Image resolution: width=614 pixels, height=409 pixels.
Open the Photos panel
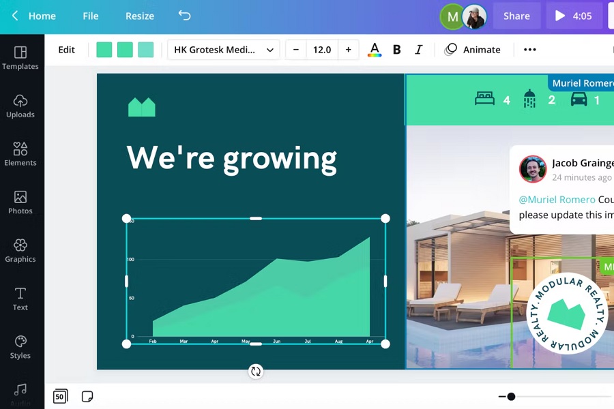pos(20,202)
